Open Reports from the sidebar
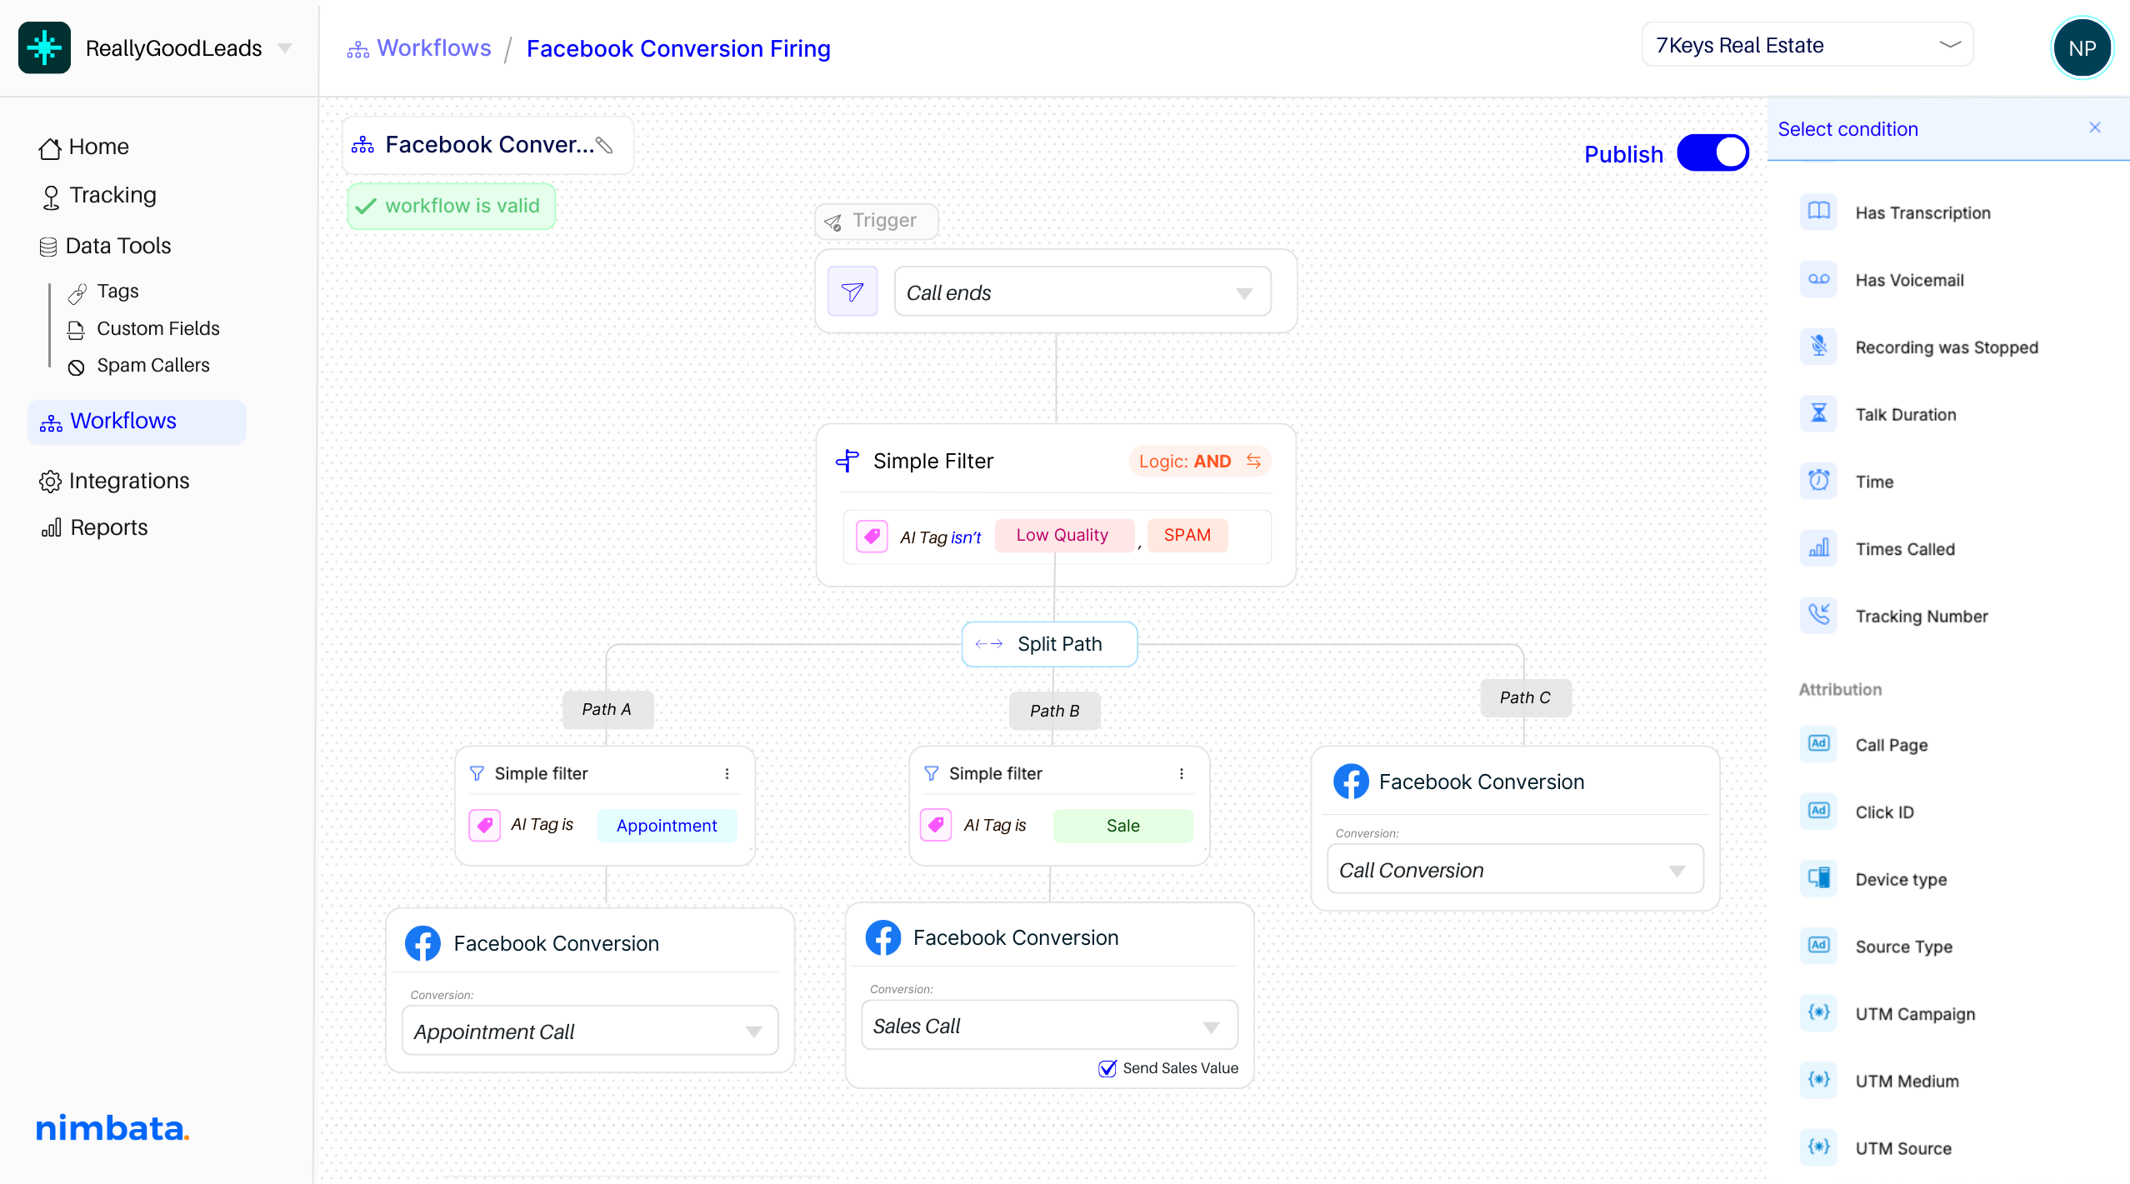This screenshot has width=2130, height=1184. pyautogui.click(x=108, y=527)
